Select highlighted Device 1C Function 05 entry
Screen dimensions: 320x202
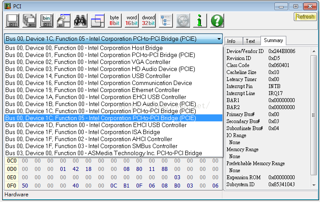click(x=113, y=118)
